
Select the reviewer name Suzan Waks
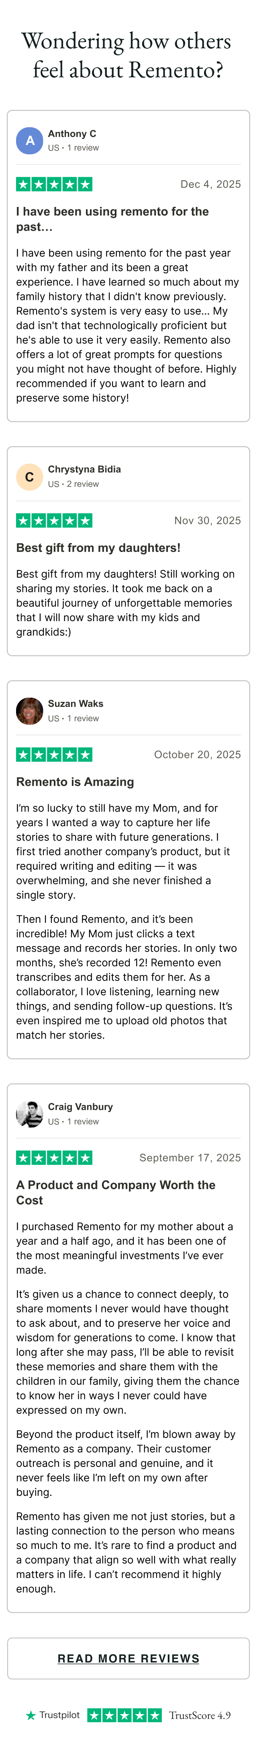pos(76,704)
